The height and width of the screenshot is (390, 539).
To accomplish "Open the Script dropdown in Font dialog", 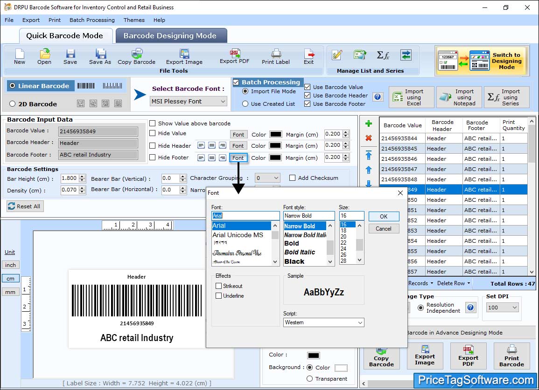I will pos(323,322).
